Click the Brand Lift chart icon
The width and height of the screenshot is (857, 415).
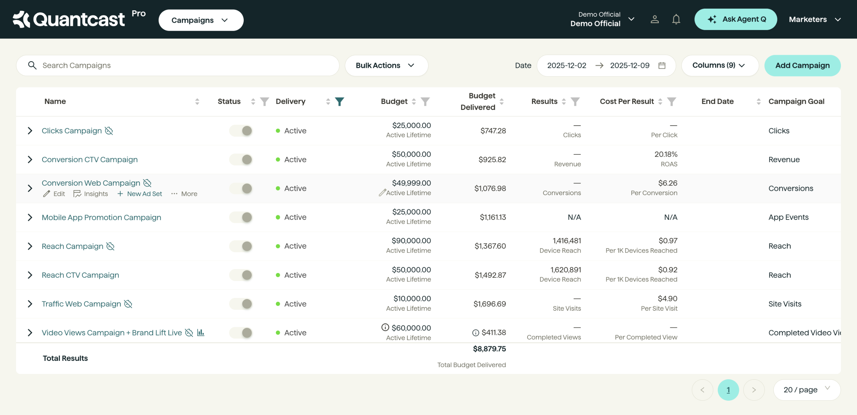201,332
